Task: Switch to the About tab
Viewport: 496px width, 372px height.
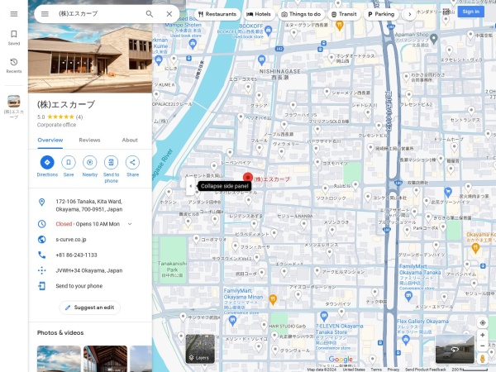Action: (x=130, y=141)
